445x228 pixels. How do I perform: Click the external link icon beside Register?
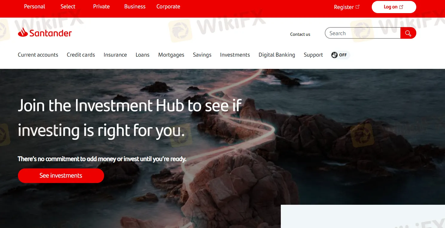(x=358, y=7)
